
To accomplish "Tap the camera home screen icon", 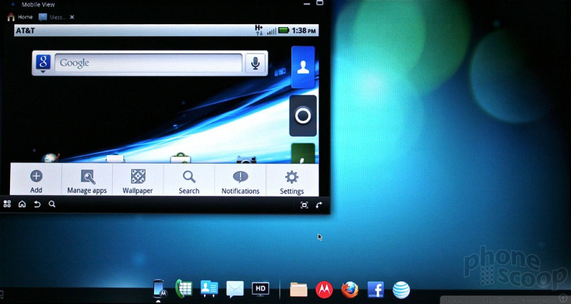I will coord(246,159).
